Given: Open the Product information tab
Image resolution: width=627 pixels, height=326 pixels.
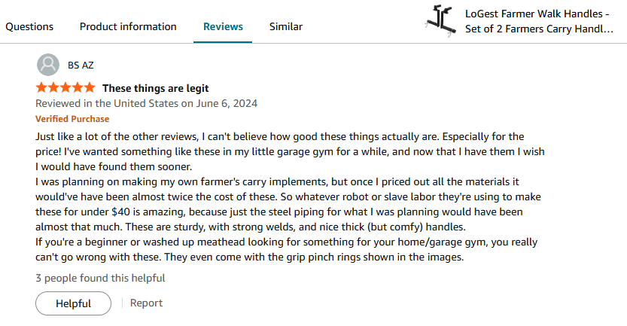Looking at the screenshot, I should click(128, 26).
